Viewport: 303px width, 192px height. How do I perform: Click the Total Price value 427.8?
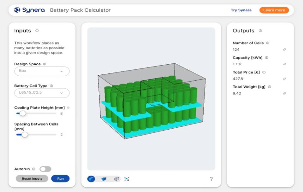pyautogui.click(x=238, y=79)
